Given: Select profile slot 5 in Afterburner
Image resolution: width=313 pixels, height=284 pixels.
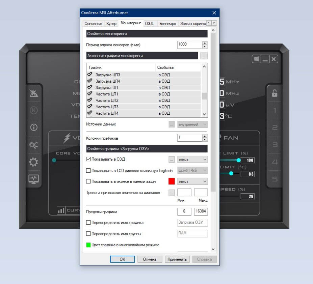Looking at the screenshot, I should (x=275, y=179).
